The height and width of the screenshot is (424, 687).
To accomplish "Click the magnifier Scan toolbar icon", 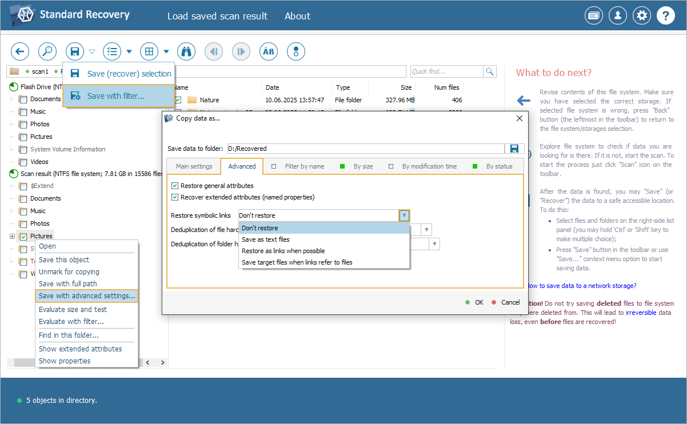I will click(47, 51).
